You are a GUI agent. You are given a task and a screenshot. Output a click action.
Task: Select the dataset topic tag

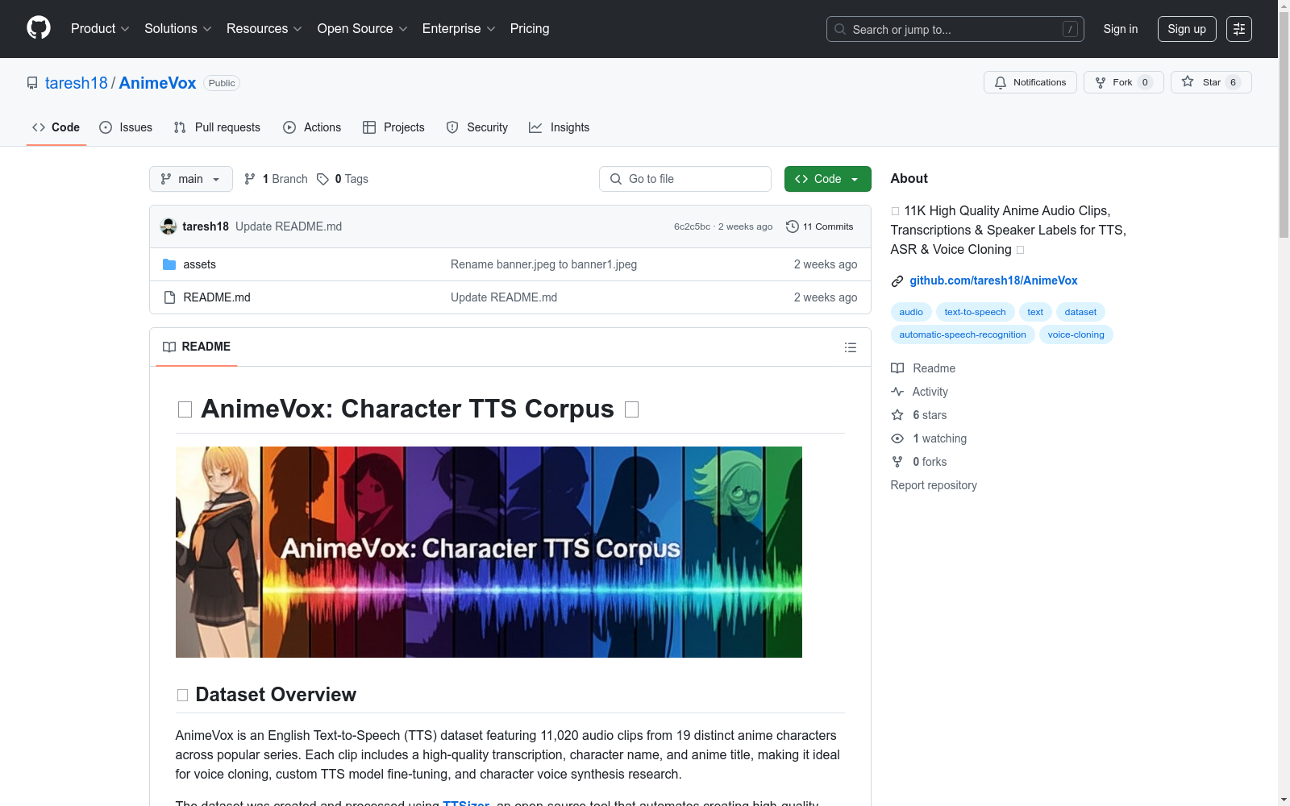pos(1080,312)
